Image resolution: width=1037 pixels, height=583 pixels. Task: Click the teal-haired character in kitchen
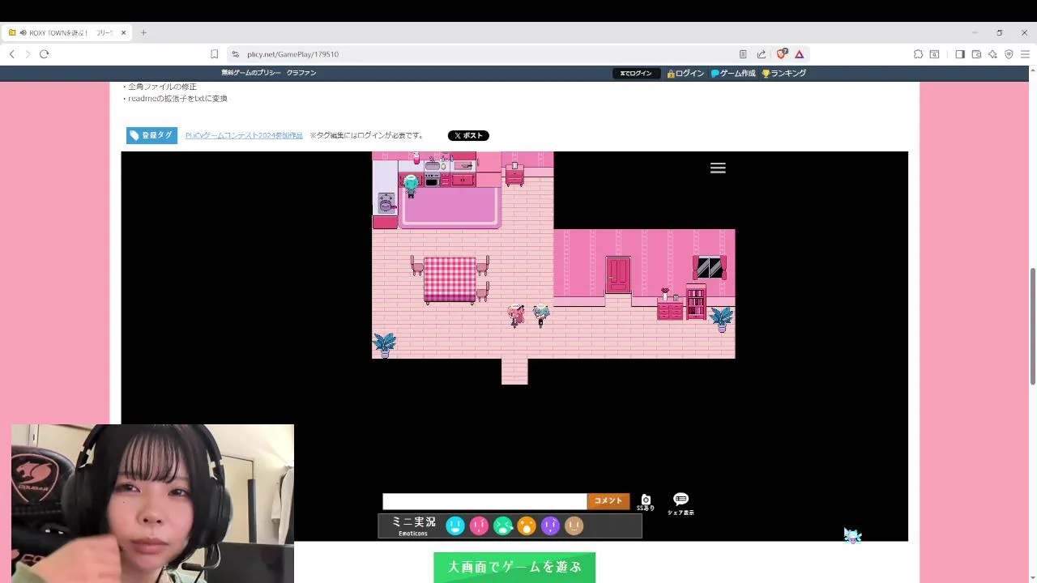(411, 185)
